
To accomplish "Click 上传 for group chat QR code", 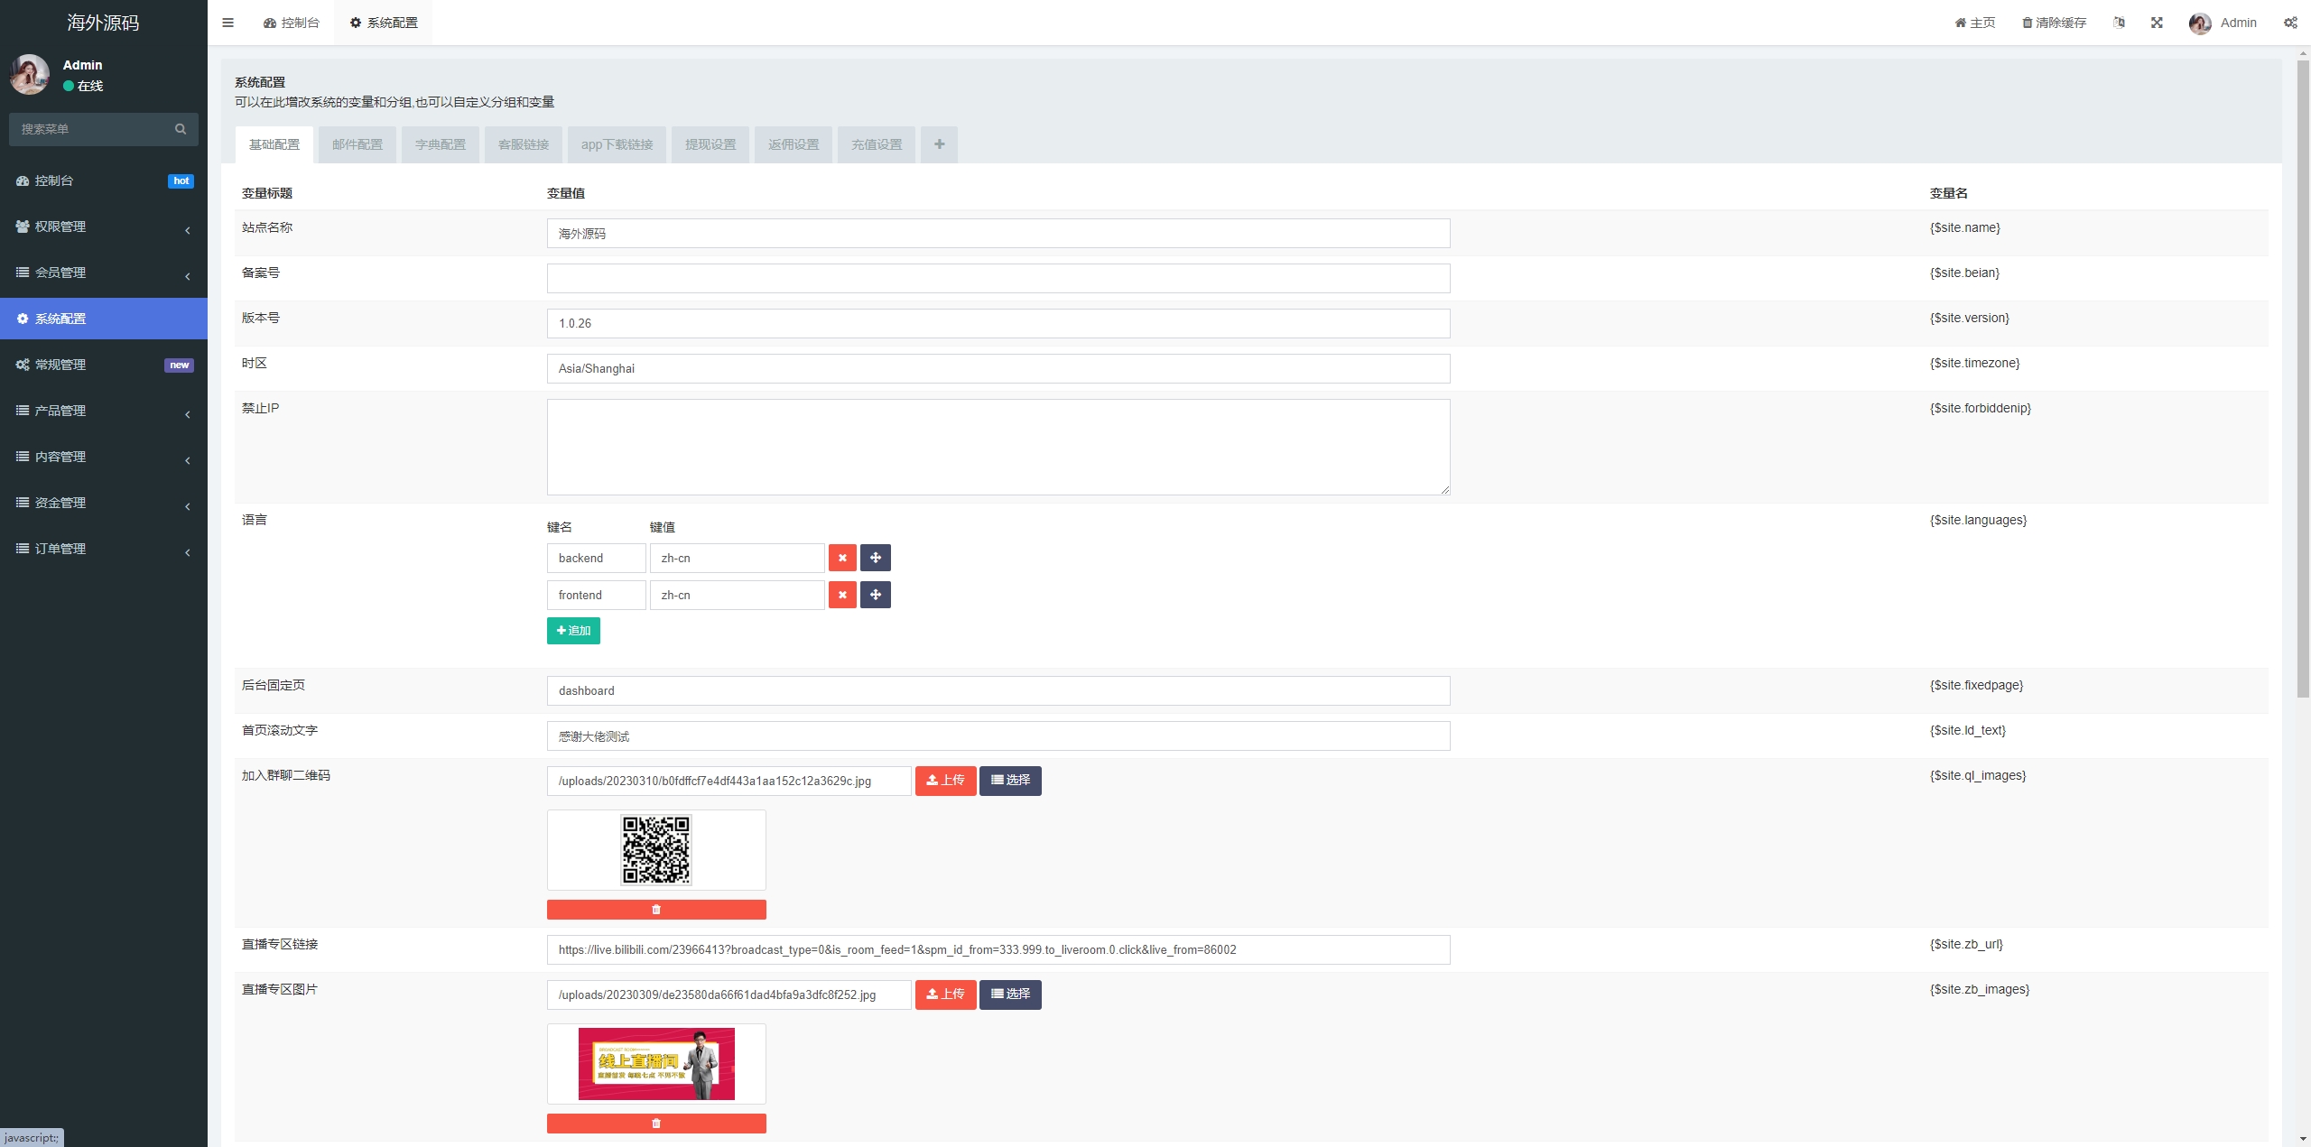I will pos(945,781).
